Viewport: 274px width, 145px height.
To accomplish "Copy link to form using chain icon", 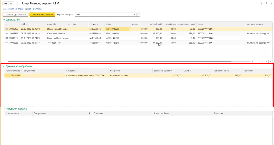I will (x=262, y=3).
